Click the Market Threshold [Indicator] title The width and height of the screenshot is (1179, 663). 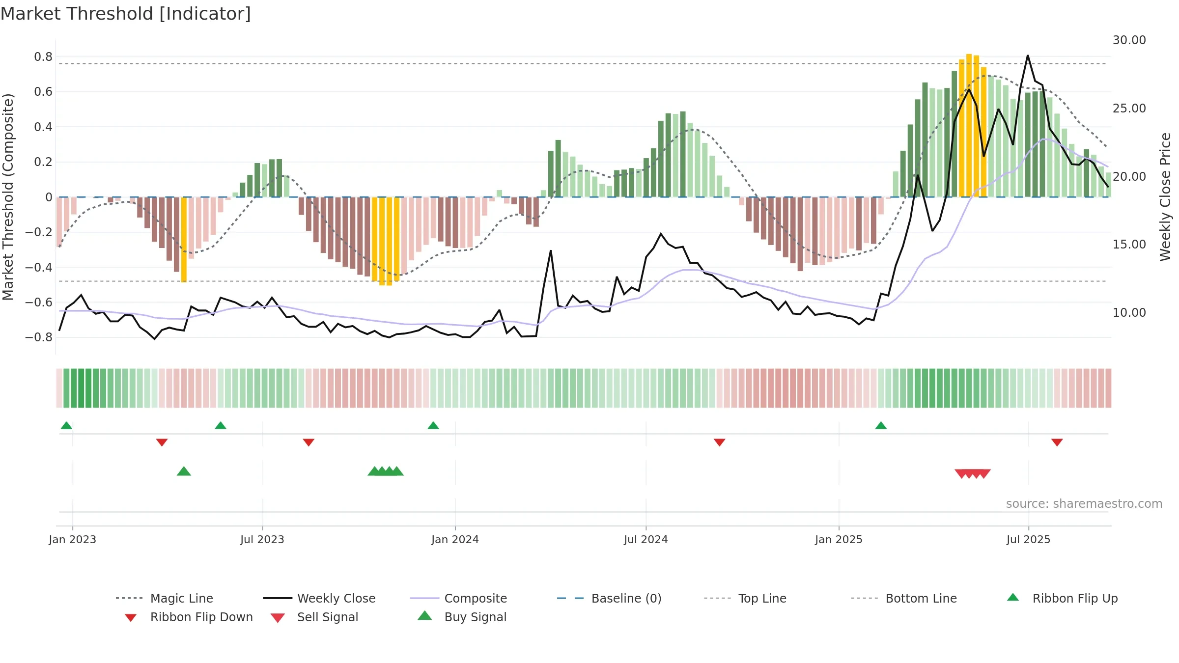(x=126, y=14)
